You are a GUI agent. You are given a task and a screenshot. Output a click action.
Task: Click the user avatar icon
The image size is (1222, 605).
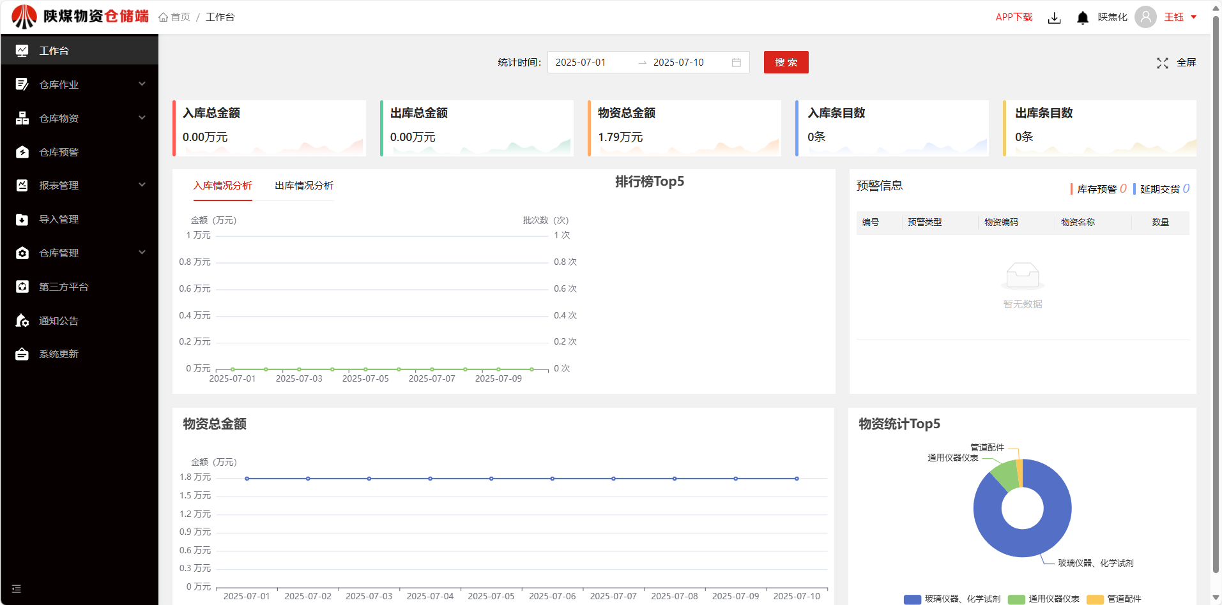click(1146, 17)
